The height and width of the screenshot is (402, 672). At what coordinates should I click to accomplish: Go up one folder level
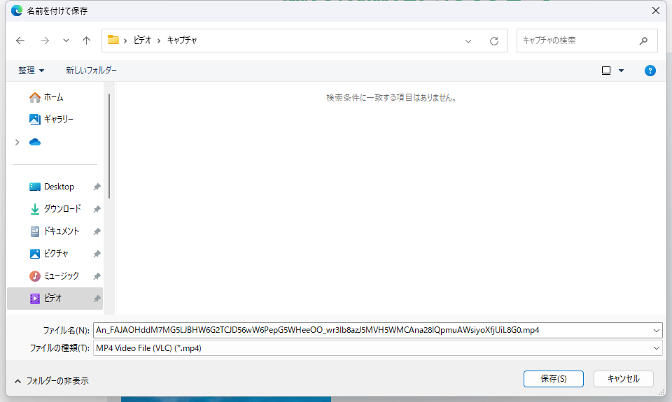click(x=87, y=41)
